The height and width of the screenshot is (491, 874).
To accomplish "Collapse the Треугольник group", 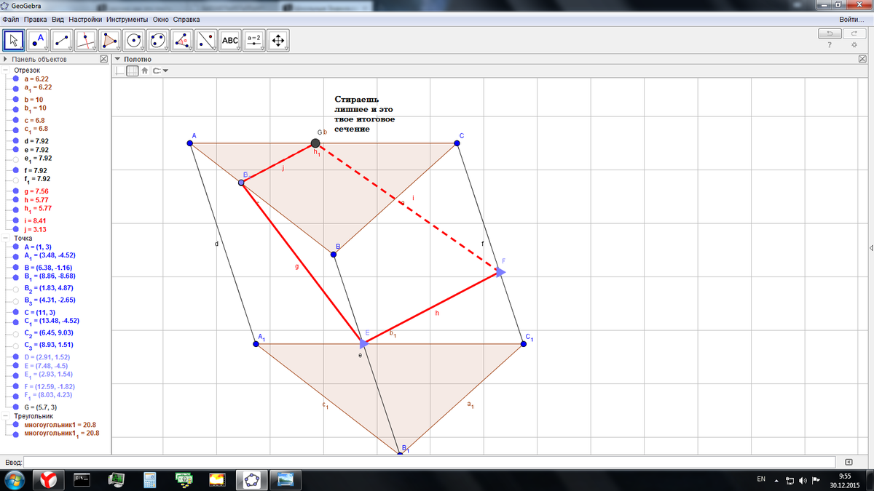I will pos(6,416).
